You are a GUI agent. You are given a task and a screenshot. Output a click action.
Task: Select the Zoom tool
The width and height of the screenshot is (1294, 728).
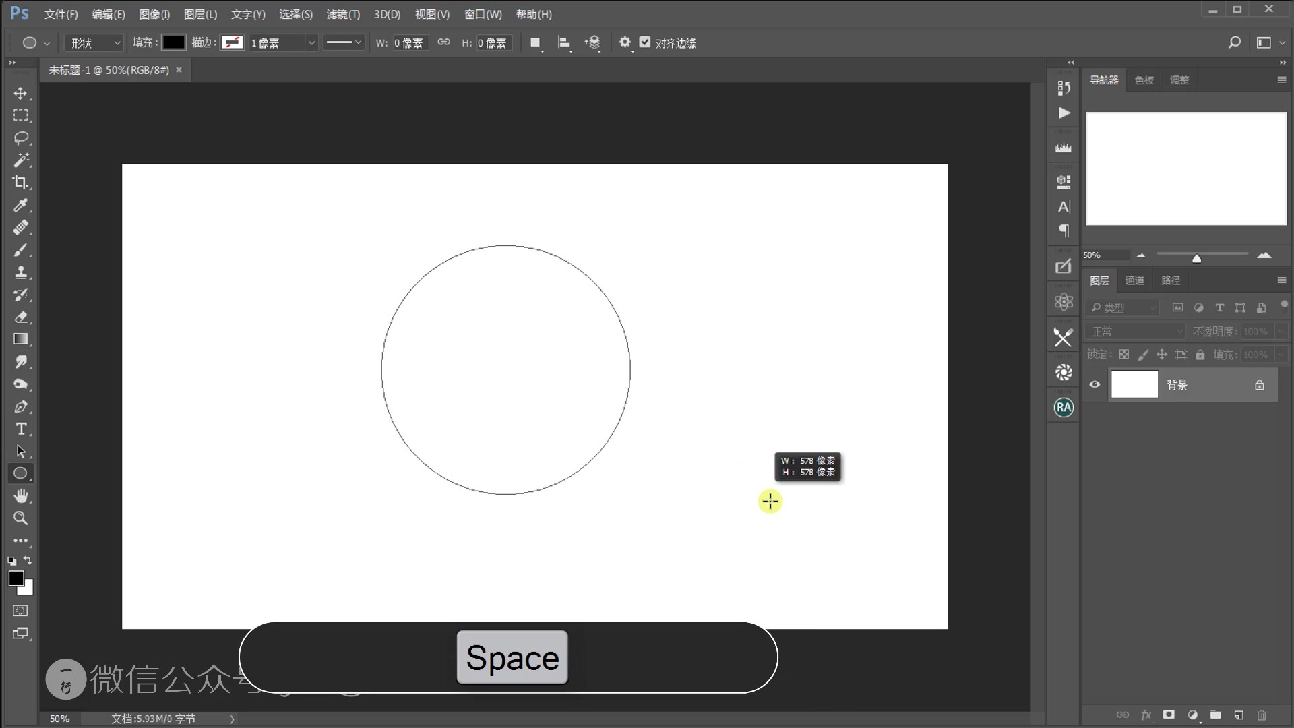coord(20,518)
